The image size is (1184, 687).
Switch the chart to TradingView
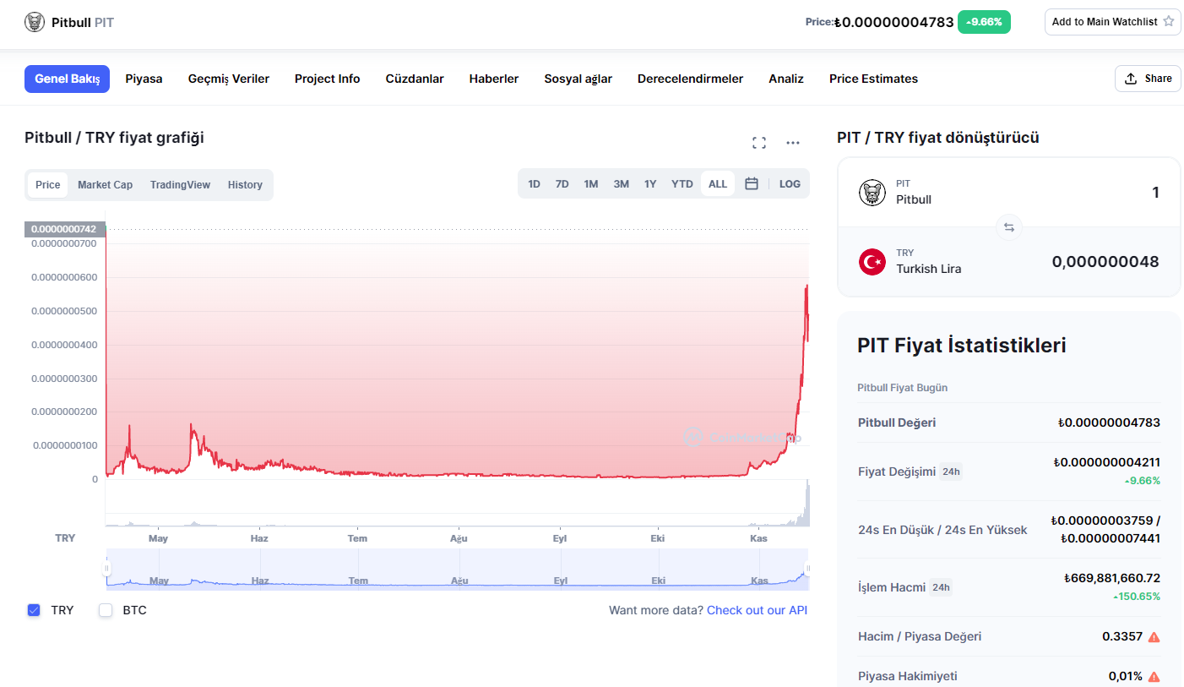(181, 185)
